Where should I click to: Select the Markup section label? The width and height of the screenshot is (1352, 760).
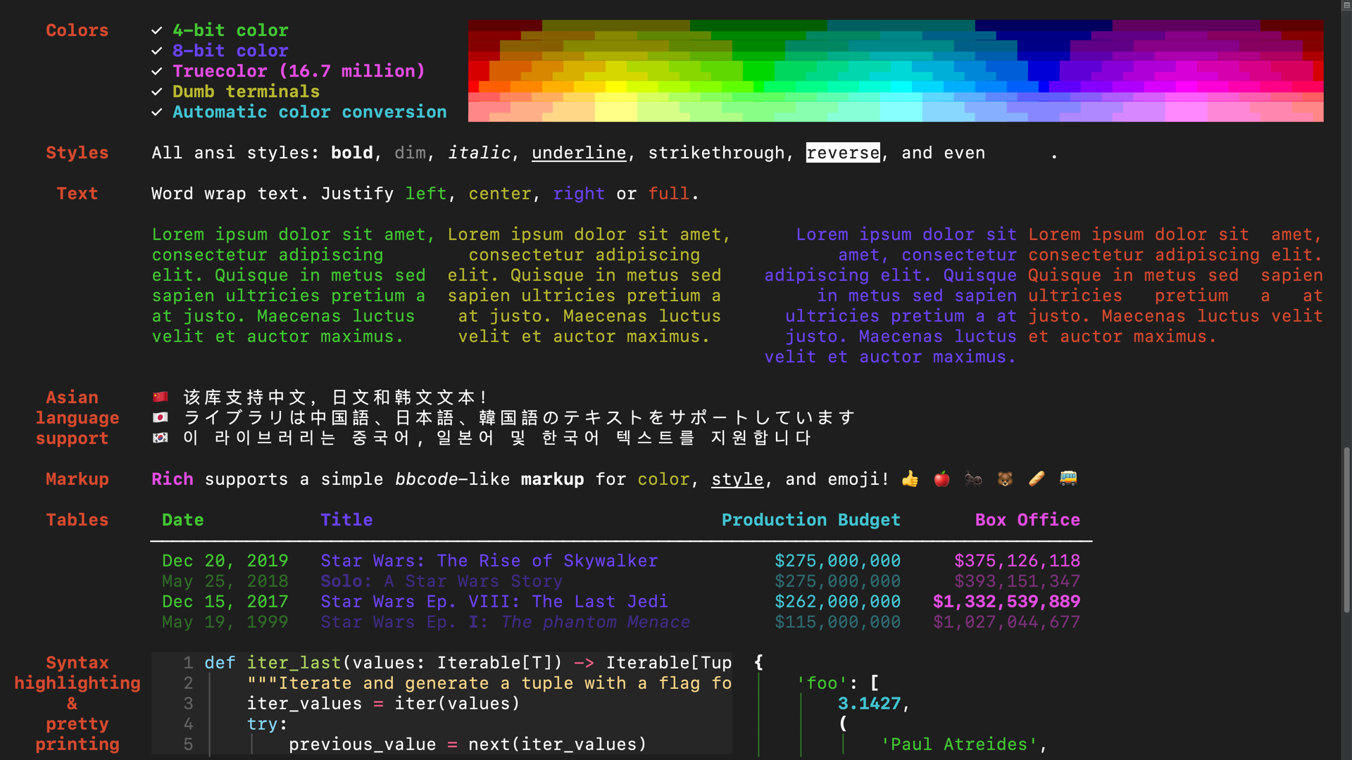point(78,479)
